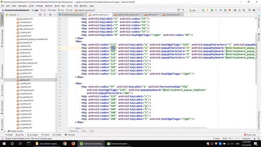Viewport: 261px width, 147px height.
Task: Open the Navigate menu
Action: coord(22,6)
